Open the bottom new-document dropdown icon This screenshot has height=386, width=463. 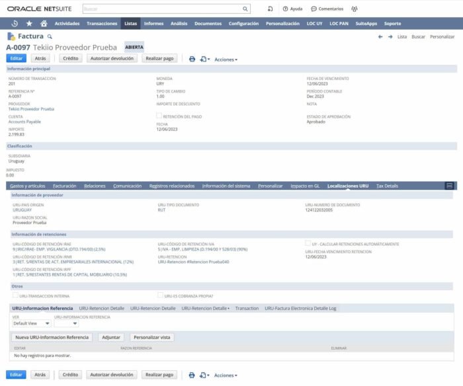[x=204, y=375]
